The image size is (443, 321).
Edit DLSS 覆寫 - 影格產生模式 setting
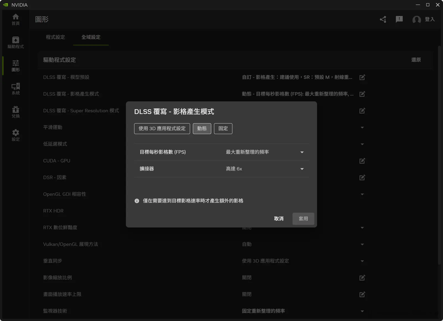(x=362, y=94)
